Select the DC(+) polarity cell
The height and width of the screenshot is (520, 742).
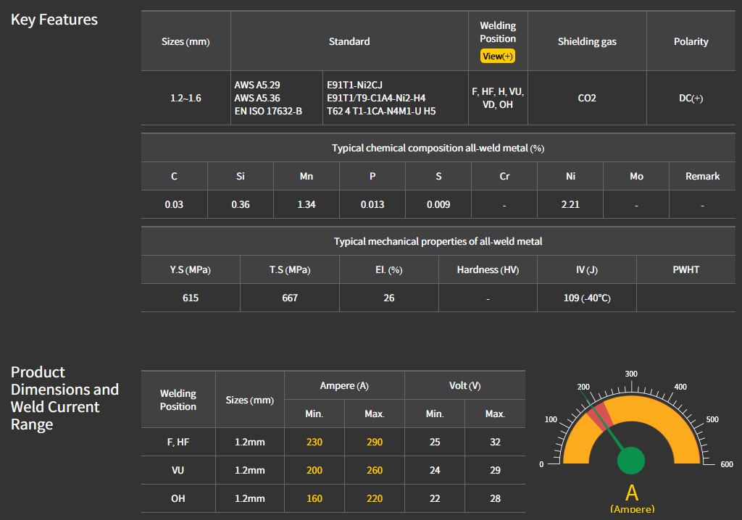point(691,98)
